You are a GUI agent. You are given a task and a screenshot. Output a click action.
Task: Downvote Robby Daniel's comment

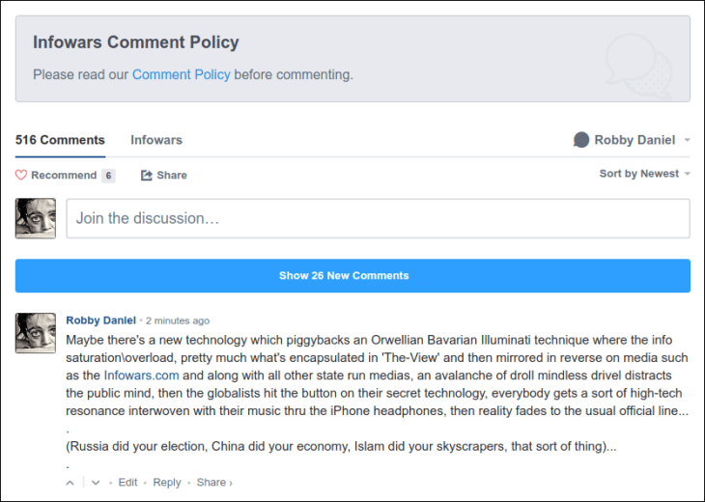[x=95, y=483]
